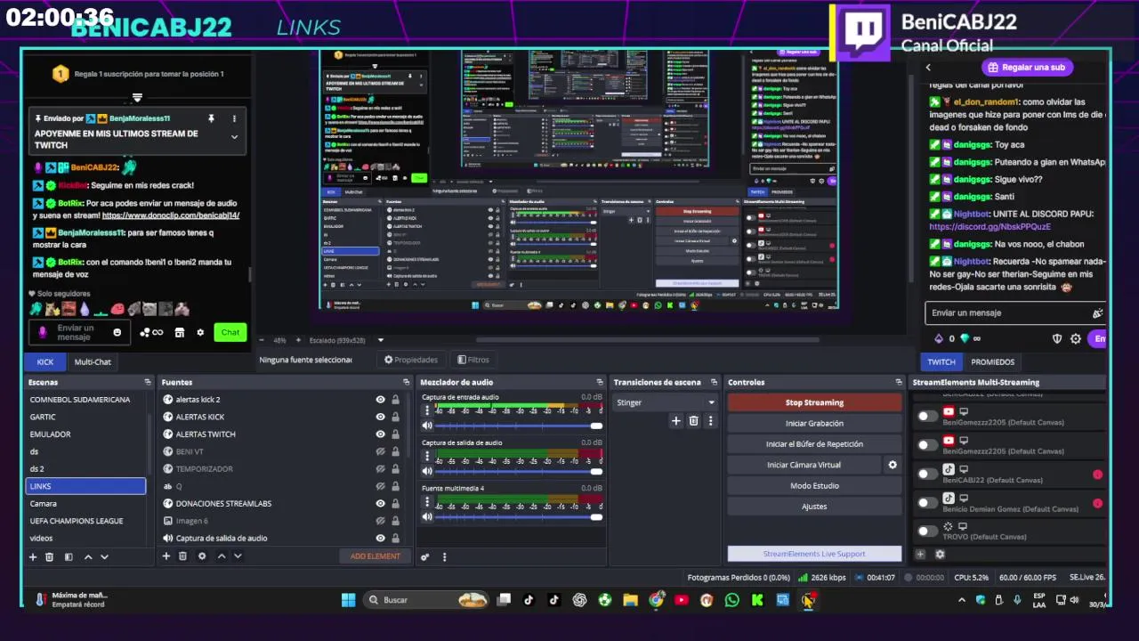Viewport: 1139px width, 641px height.
Task: Move source up in Fuentes toolbar
Action: (222, 556)
